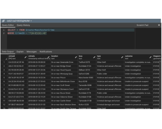Switch to the Query History tab
This screenshot has height=129, width=162.
(23, 25)
